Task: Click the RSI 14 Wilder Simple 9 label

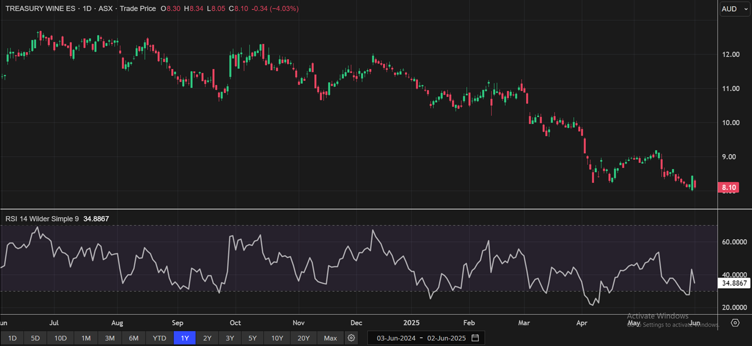Action: [42, 219]
